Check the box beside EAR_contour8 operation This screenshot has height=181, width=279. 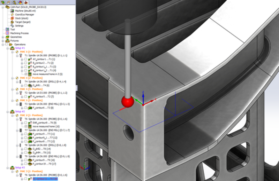coord(26,123)
